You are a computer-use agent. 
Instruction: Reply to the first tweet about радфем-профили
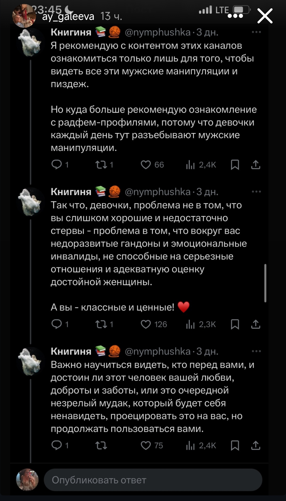pos(56,165)
